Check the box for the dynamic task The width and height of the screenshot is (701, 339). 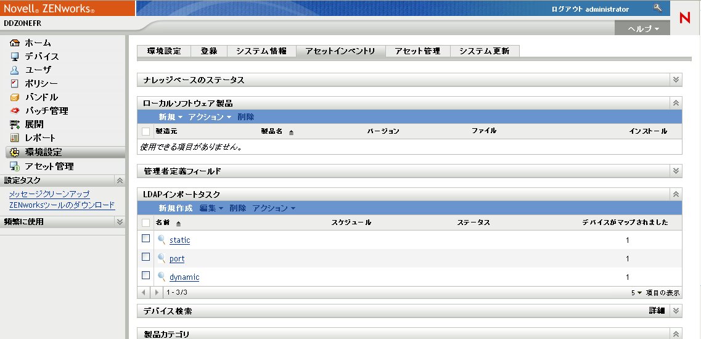[x=146, y=275]
